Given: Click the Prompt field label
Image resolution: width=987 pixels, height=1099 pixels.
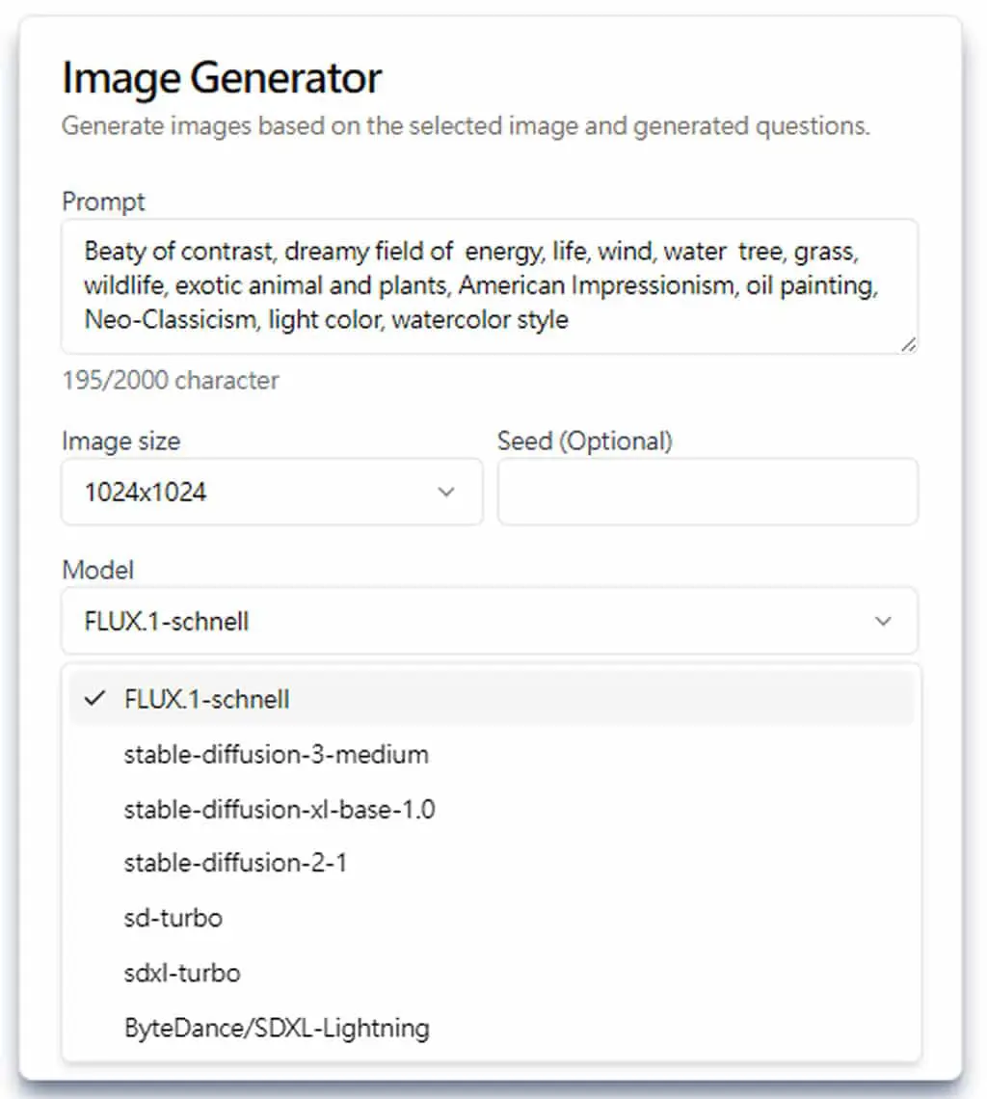Looking at the screenshot, I should tap(103, 201).
